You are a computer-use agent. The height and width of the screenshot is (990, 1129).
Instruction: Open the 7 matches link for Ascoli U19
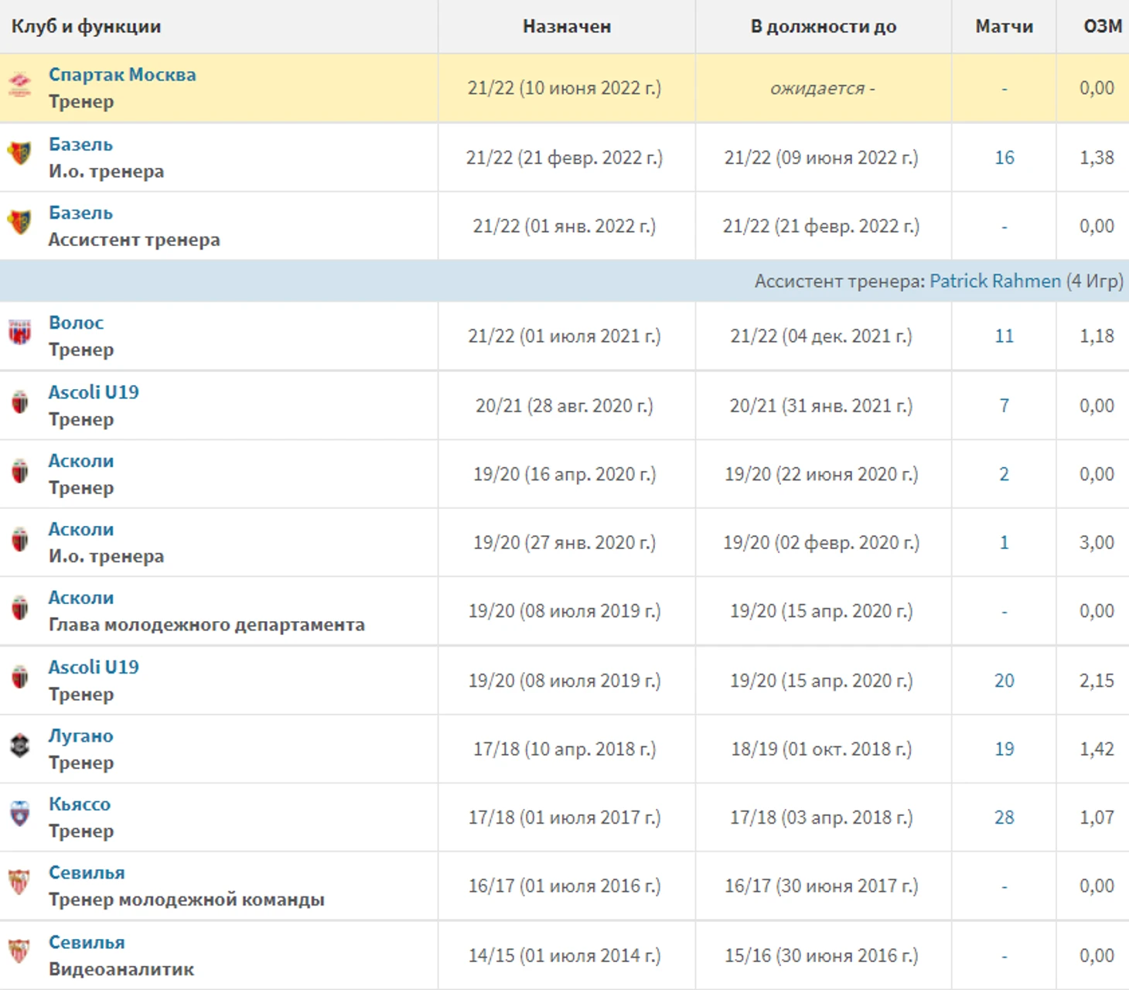click(x=1004, y=406)
